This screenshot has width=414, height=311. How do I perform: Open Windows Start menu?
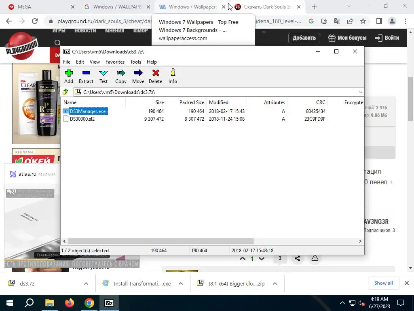pyautogui.click(x=10, y=303)
